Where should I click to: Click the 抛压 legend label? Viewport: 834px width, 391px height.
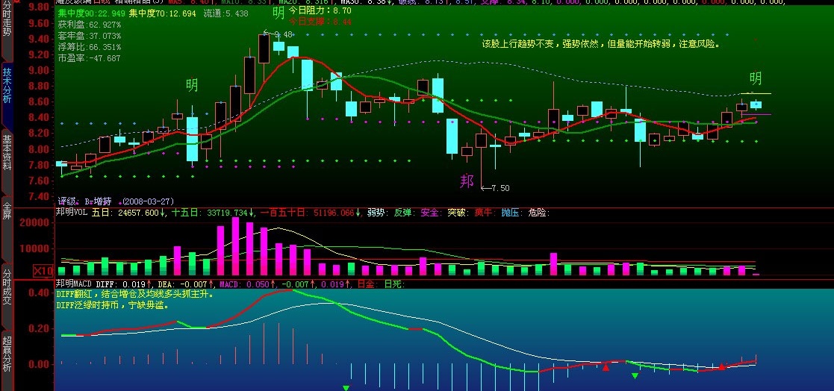(511, 213)
